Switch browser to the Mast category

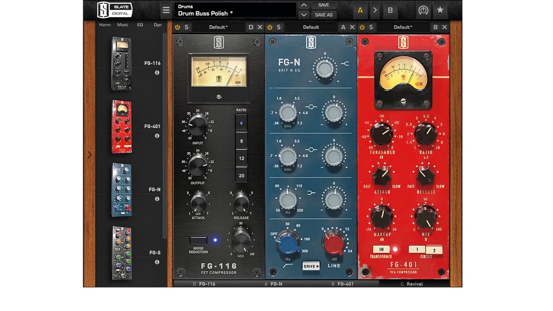click(x=123, y=25)
